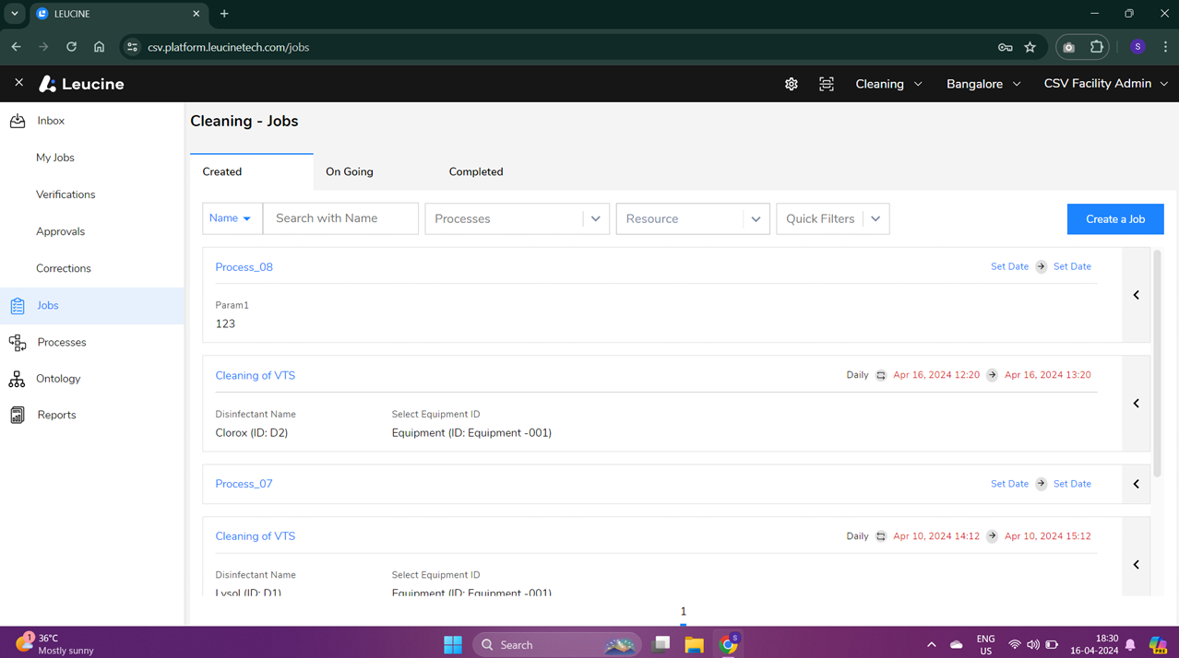Open the taskbar weather widget
The image size is (1179, 658).
[55, 644]
